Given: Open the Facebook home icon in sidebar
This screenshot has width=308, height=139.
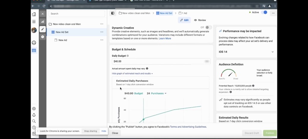Looking at the screenshot, I should coord(34,14).
